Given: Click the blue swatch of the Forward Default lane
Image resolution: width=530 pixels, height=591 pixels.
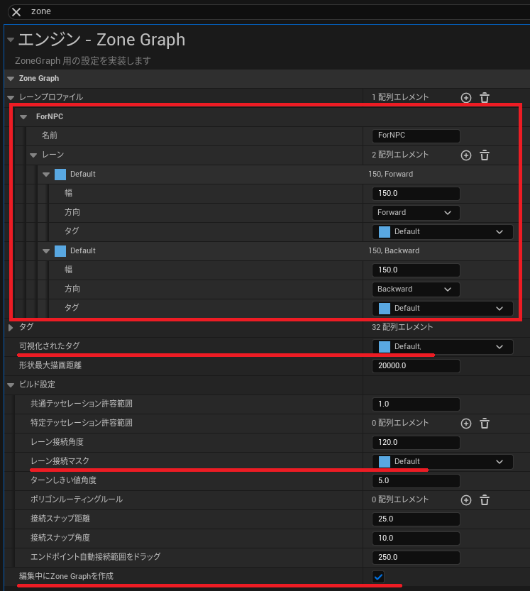Looking at the screenshot, I should (x=60, y=175).
